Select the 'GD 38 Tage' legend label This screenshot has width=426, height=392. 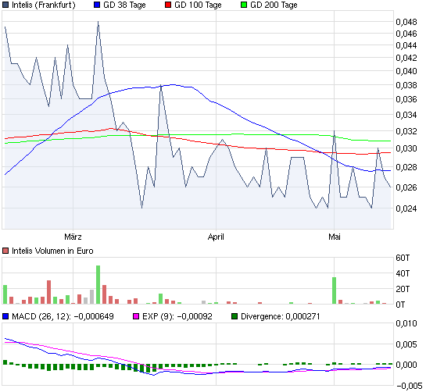coord(124,5)
